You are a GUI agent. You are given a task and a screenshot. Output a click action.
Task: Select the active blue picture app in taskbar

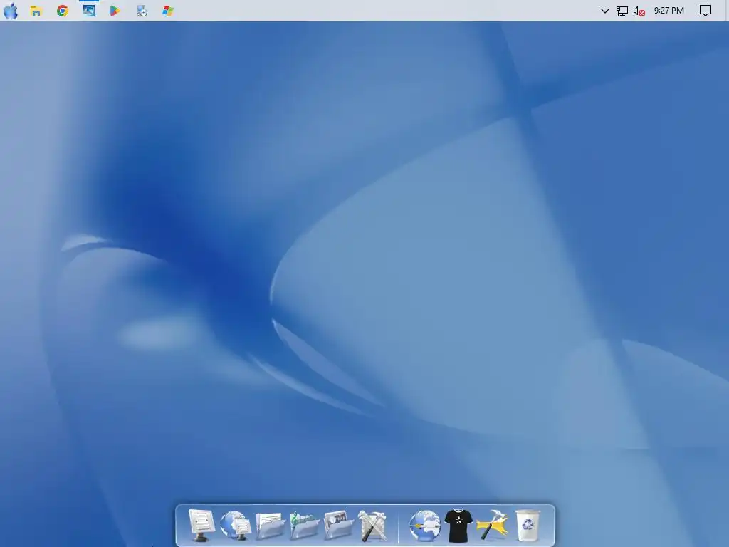coord(89,11)
